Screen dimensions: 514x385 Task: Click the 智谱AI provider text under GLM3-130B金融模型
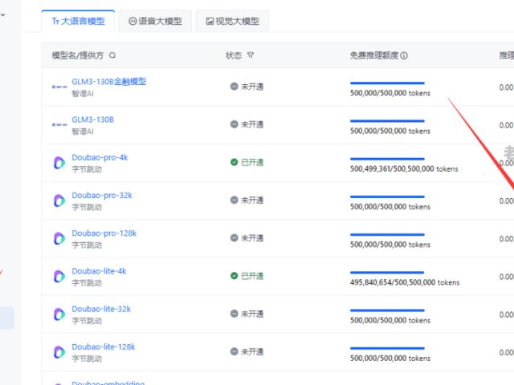pyautogui.click(x=83, y=94)
